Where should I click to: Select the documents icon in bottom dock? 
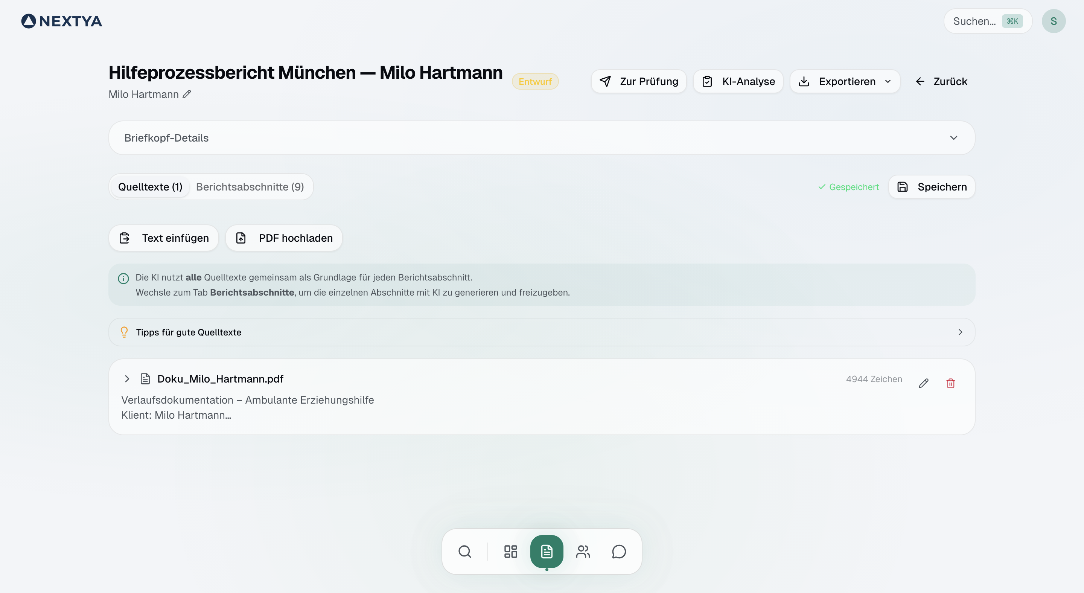(546, 551)
